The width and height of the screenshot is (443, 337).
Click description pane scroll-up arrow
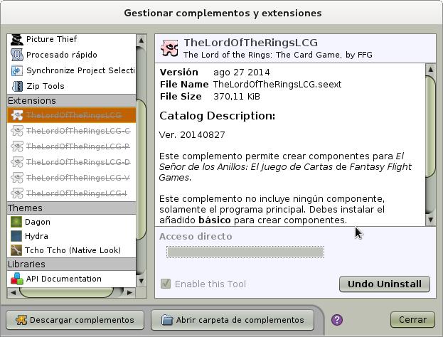point(430,69)
